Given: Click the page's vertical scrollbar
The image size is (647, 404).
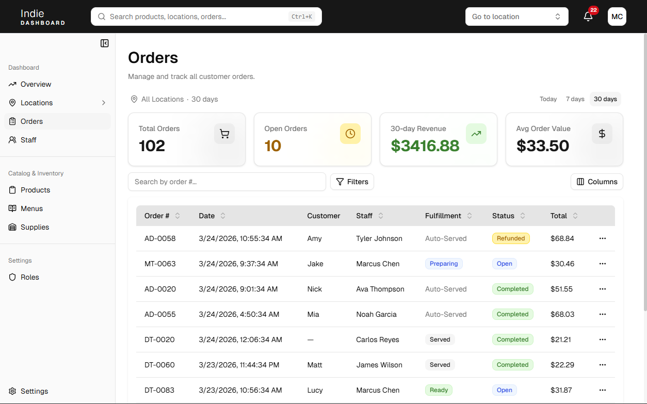Looking at the screenshot, I should point(644,170).
